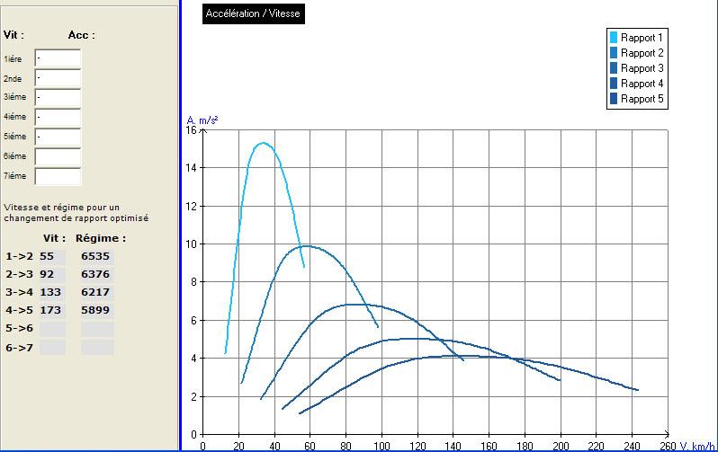Click the 7ième gear label
The image size is (718, 452).
point(14,175)
